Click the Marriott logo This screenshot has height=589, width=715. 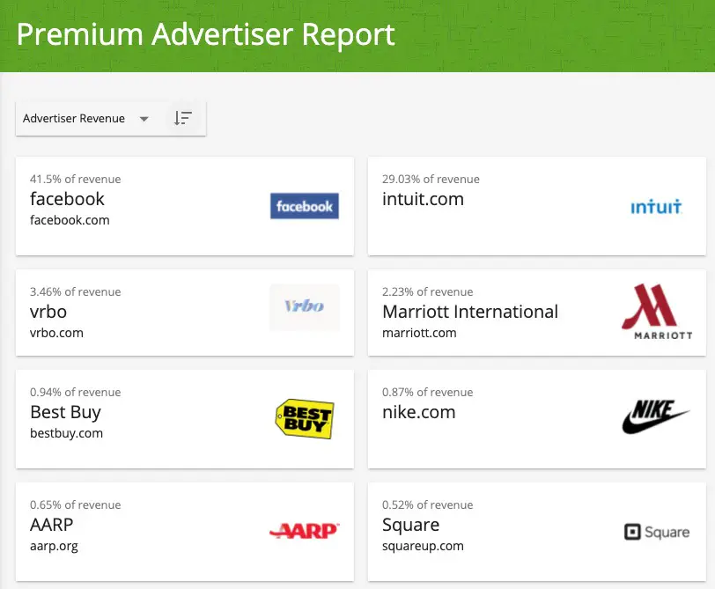657,312
